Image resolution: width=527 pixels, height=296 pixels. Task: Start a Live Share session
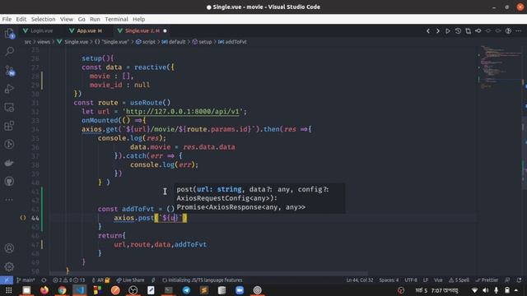pos(130,280)
